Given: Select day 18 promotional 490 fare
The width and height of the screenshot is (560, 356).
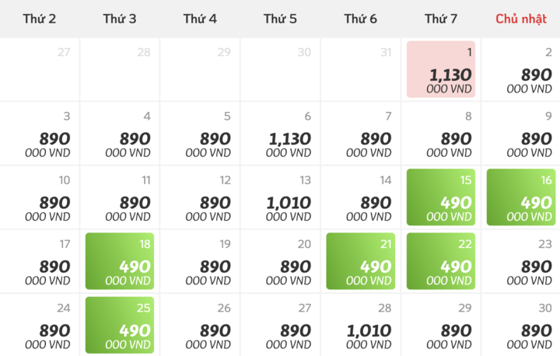Looking at the screenshot, I should 120,261.
